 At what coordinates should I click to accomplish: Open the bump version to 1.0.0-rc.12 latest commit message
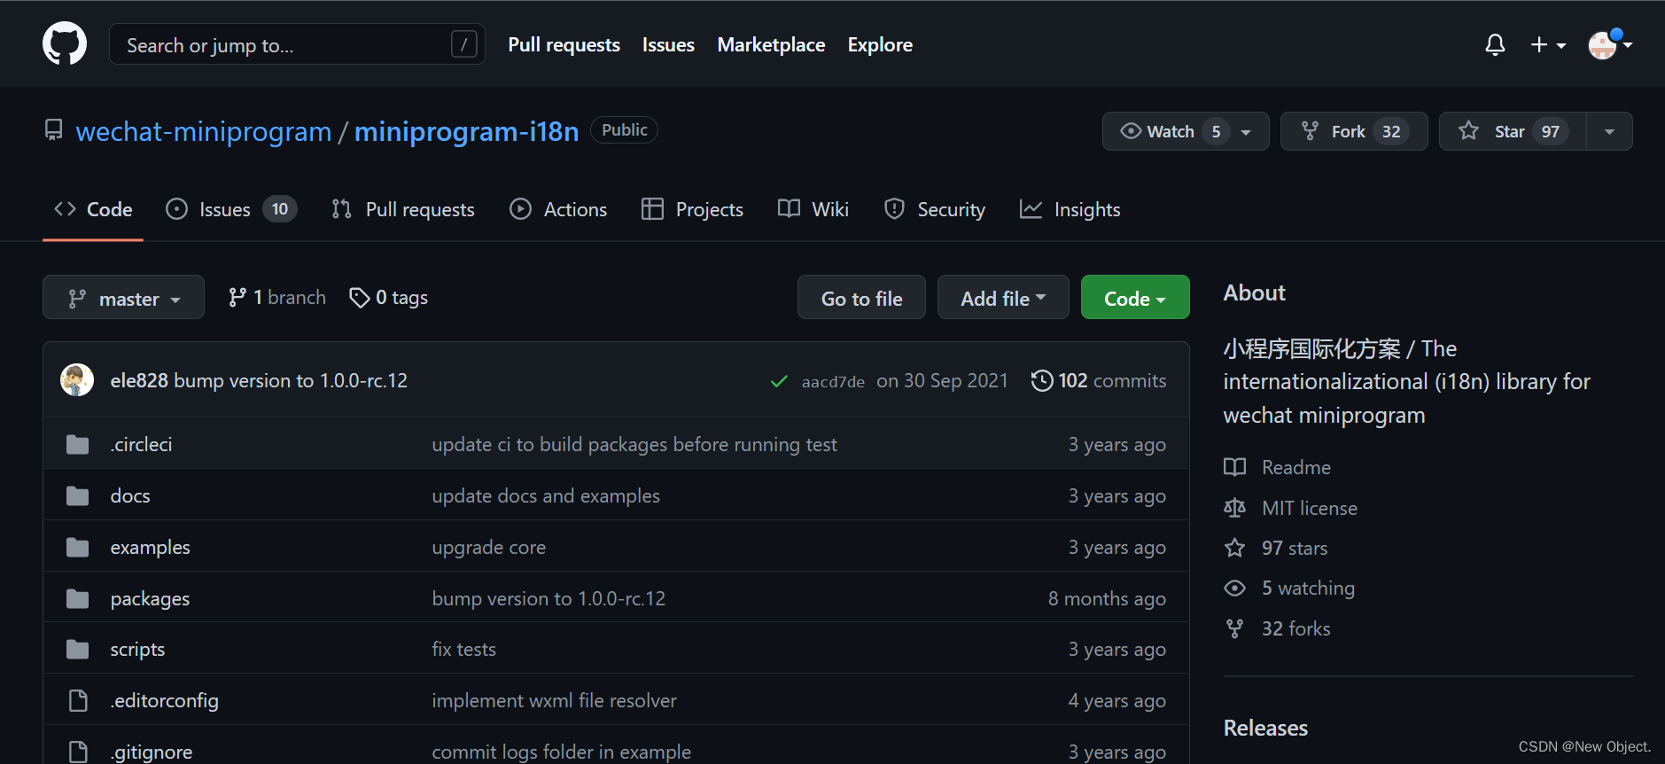pyautogui.click(x=291, y=380)
